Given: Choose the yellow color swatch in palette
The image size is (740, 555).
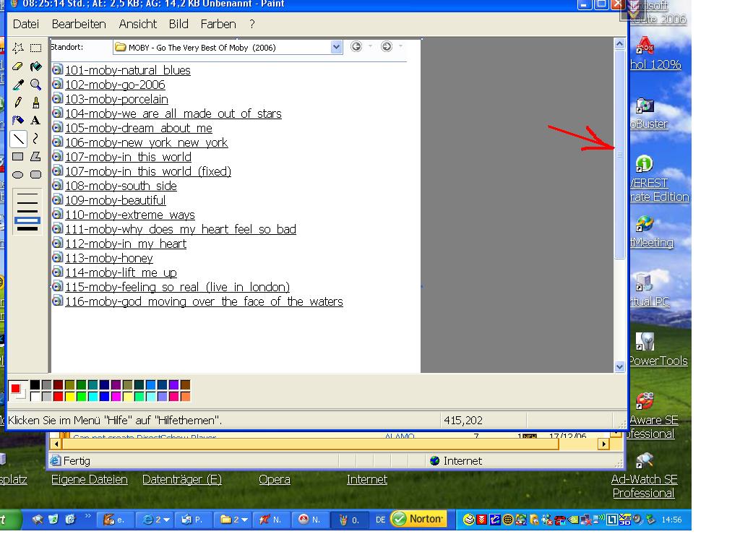Looking at the screenshot, I should [x=70, y=396].
